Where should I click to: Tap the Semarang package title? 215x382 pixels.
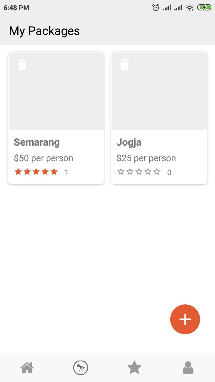coord(37,142)
